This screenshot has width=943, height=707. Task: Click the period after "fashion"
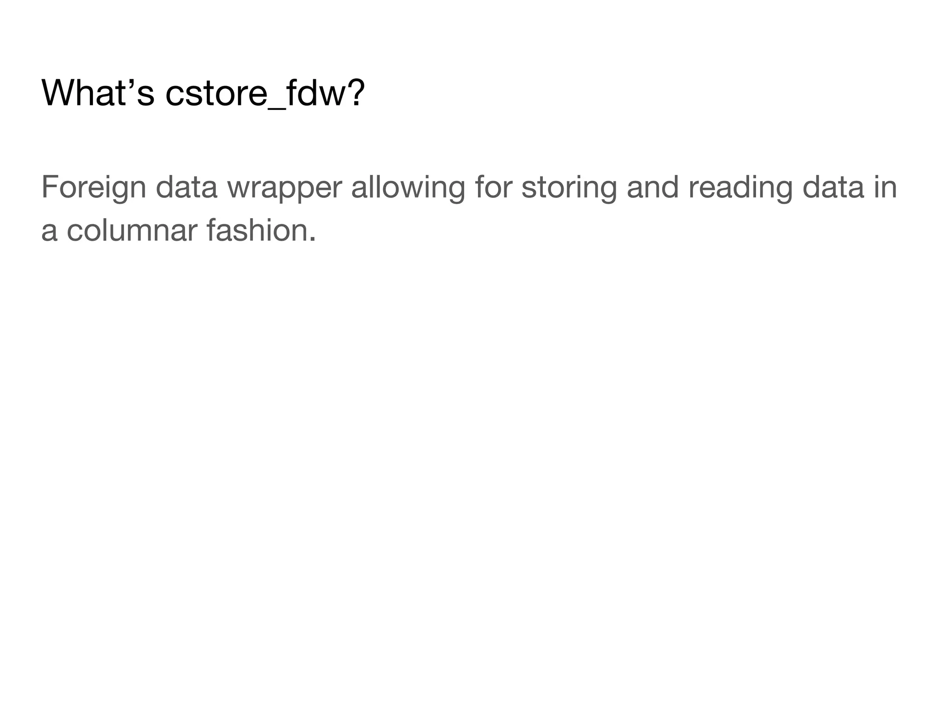(313, 239)
